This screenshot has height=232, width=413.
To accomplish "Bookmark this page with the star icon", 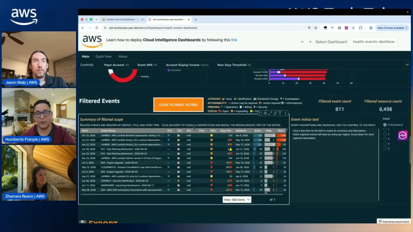I will 316,28.
